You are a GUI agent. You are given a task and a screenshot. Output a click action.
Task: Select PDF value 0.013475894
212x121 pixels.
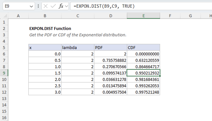click(111, 86)
